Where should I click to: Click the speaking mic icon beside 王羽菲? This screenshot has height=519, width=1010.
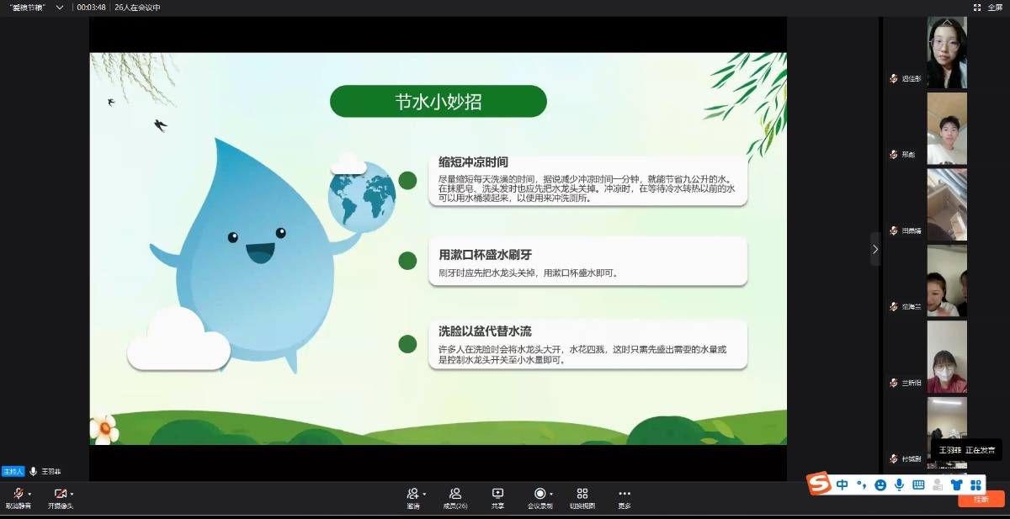click(x=34, y=472)
